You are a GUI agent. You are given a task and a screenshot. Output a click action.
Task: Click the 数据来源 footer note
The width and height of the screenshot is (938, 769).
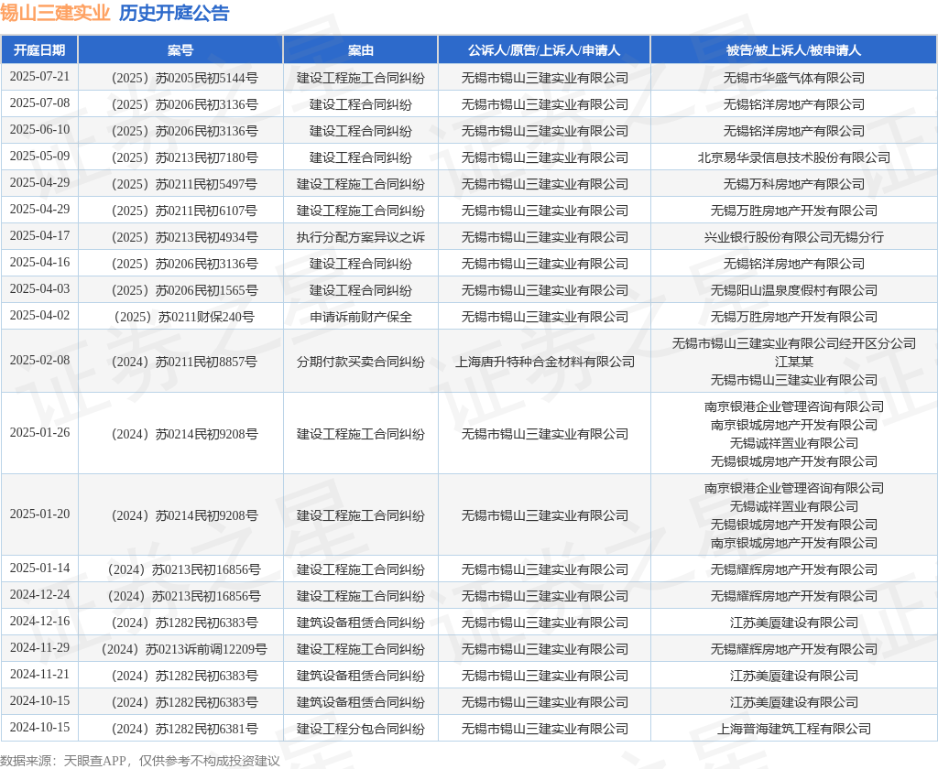(140, 761)
